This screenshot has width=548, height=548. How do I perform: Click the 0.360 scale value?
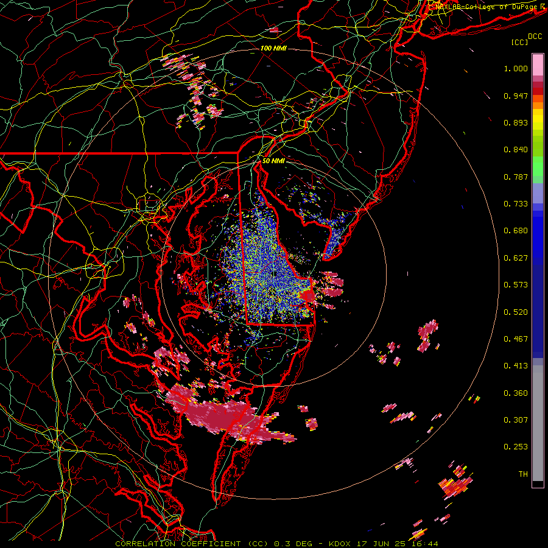point(516,393)
